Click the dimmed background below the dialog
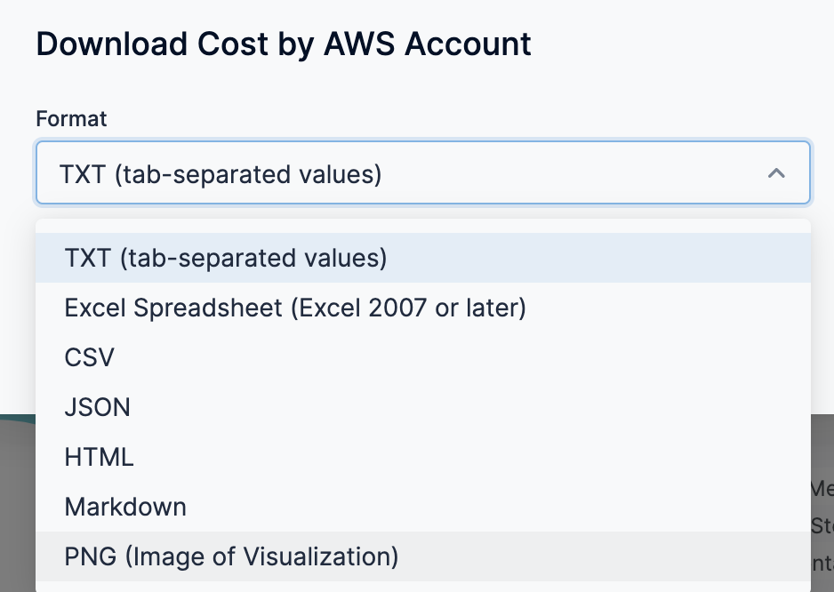 point(18,498)
